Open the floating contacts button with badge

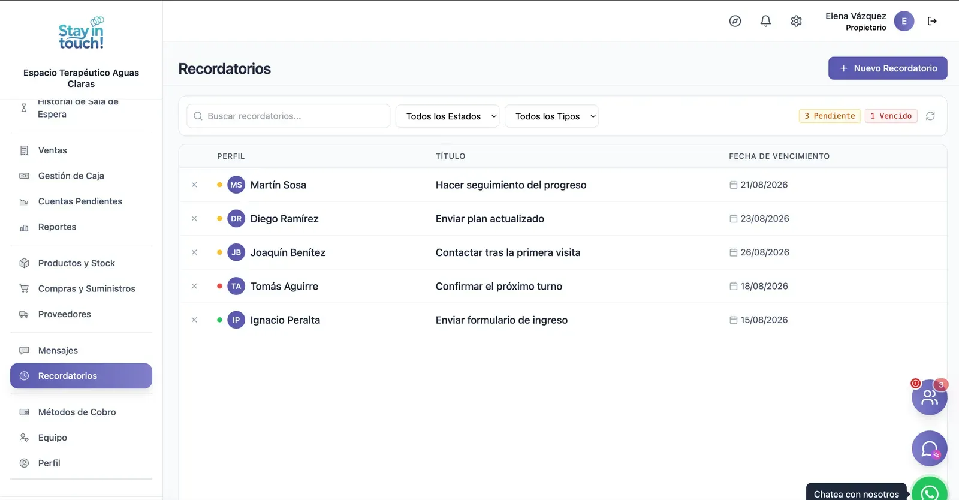(930, 397)
